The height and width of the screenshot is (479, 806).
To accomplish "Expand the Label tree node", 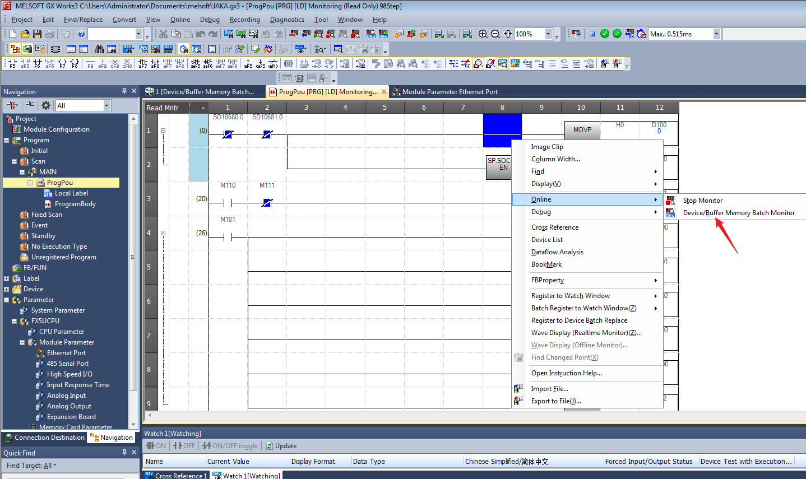I will coord(7,278).
